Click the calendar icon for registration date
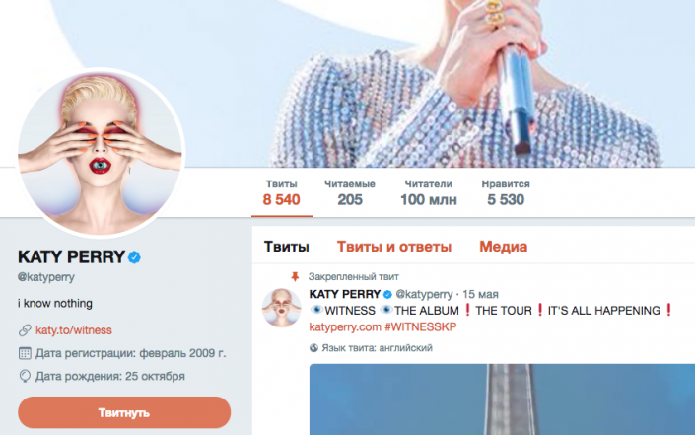Image resolution: width=695 pixels, height=435 pixels. click(x=24, y=353)
